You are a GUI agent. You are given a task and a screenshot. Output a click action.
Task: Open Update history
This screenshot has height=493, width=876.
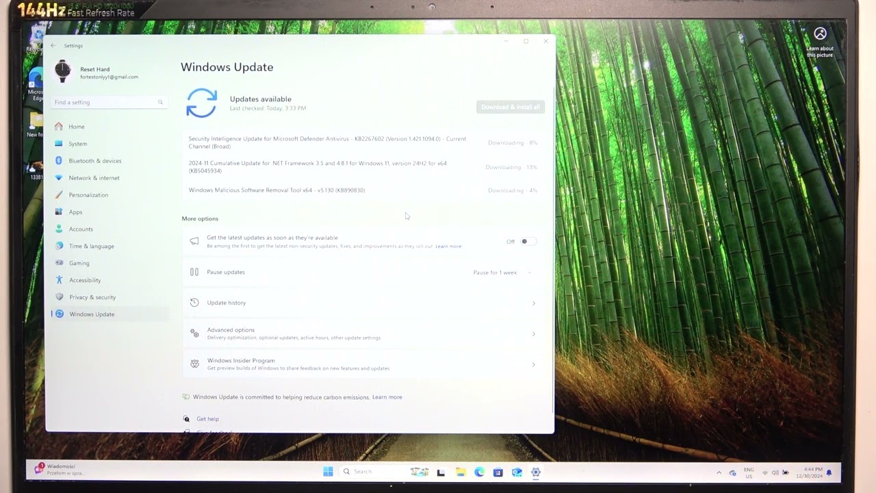point(363,303)
